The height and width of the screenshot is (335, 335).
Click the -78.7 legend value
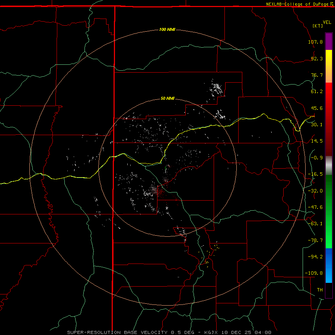(x=315, y=240)
